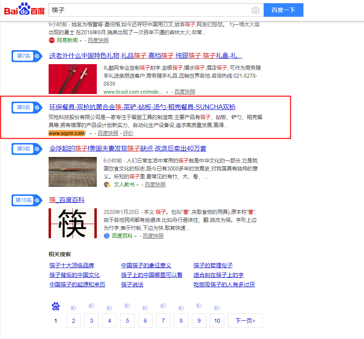Expand the 网易新闻 dropdown arrow

pyautogui.click(x=80, y=41)
